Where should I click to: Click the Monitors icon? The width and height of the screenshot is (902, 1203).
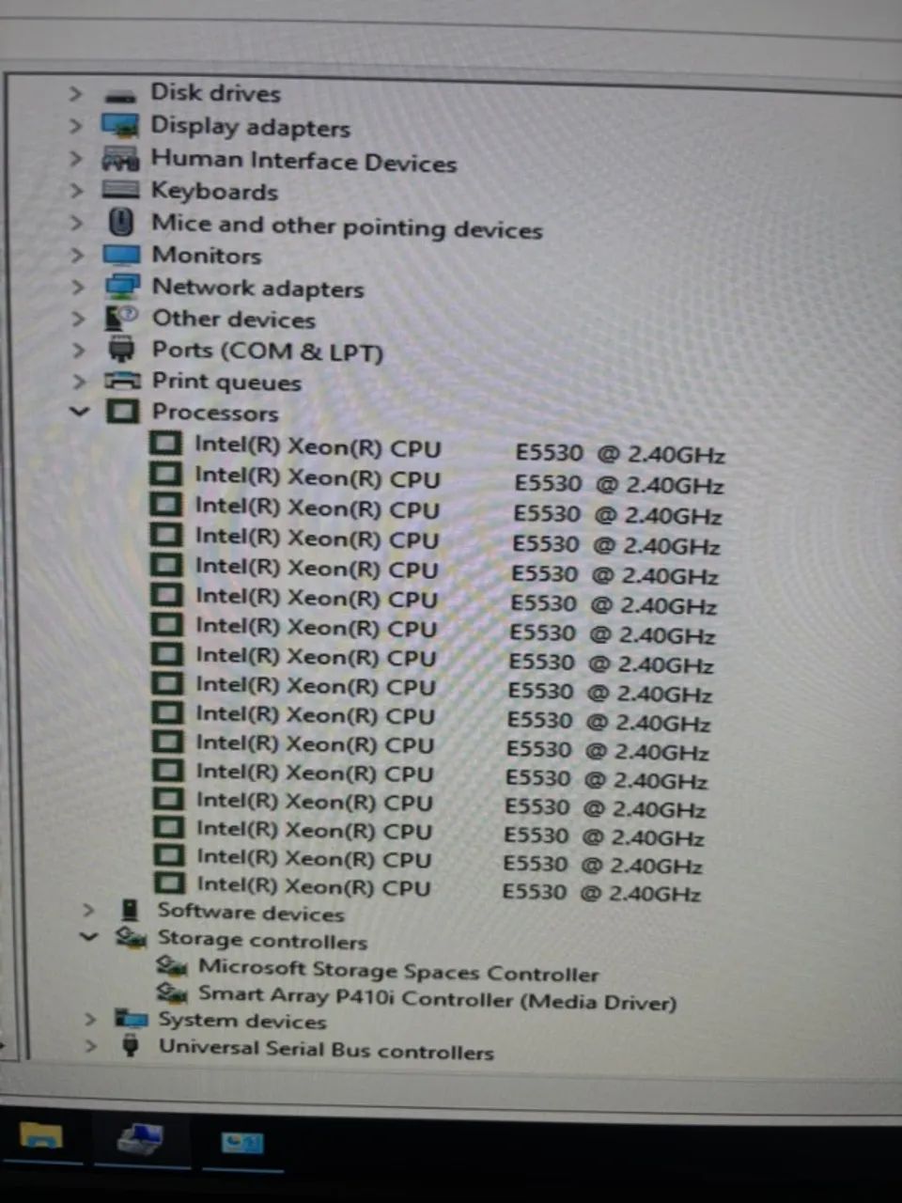click(121, 255)
